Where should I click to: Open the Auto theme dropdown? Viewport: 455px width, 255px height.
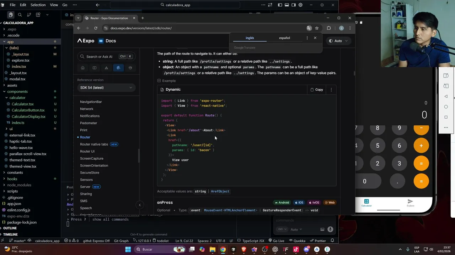click(338, 41)
